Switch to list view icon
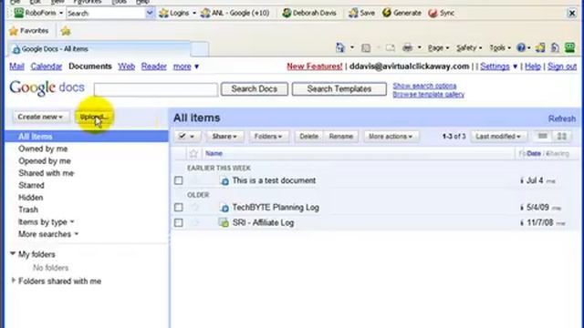 (543, 137)
